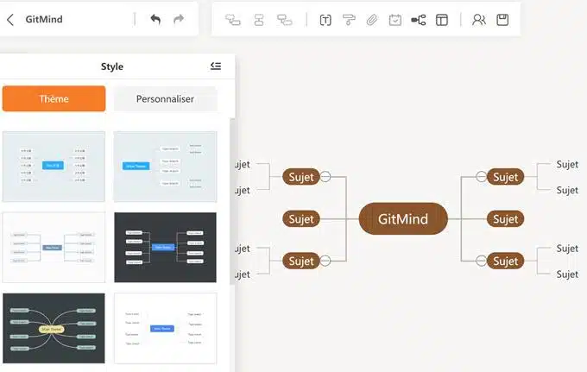Viewport: 587px width, 372px height.
Task: Collapse the upper-right Sujet branch
Action: pos(481,177)
